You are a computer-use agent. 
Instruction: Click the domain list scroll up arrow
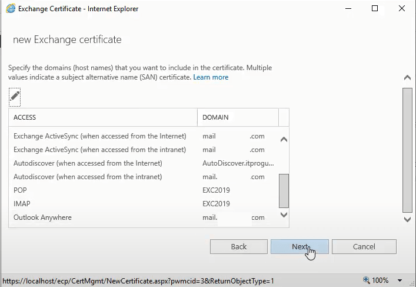tap(284, 140)
